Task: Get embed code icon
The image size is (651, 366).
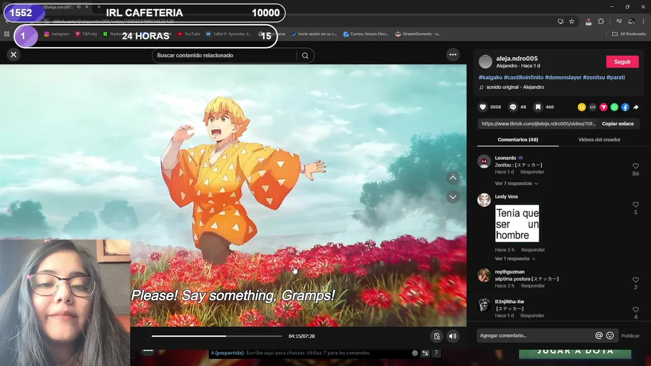Action: click(x=593, y=107)
